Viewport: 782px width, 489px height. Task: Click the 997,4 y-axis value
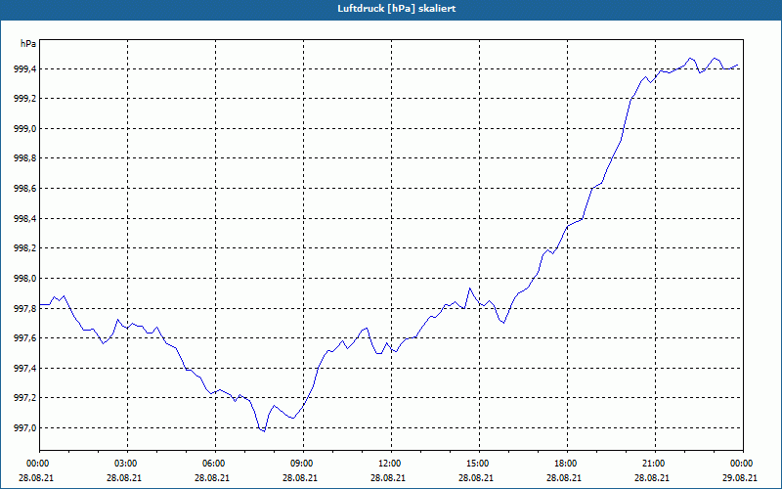[x=23, y=369]
